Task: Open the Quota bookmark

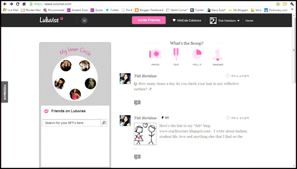Action: [97, 10]
